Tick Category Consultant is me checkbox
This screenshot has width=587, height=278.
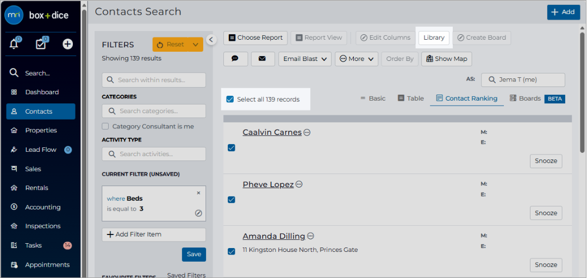click(x=105, y=126)
